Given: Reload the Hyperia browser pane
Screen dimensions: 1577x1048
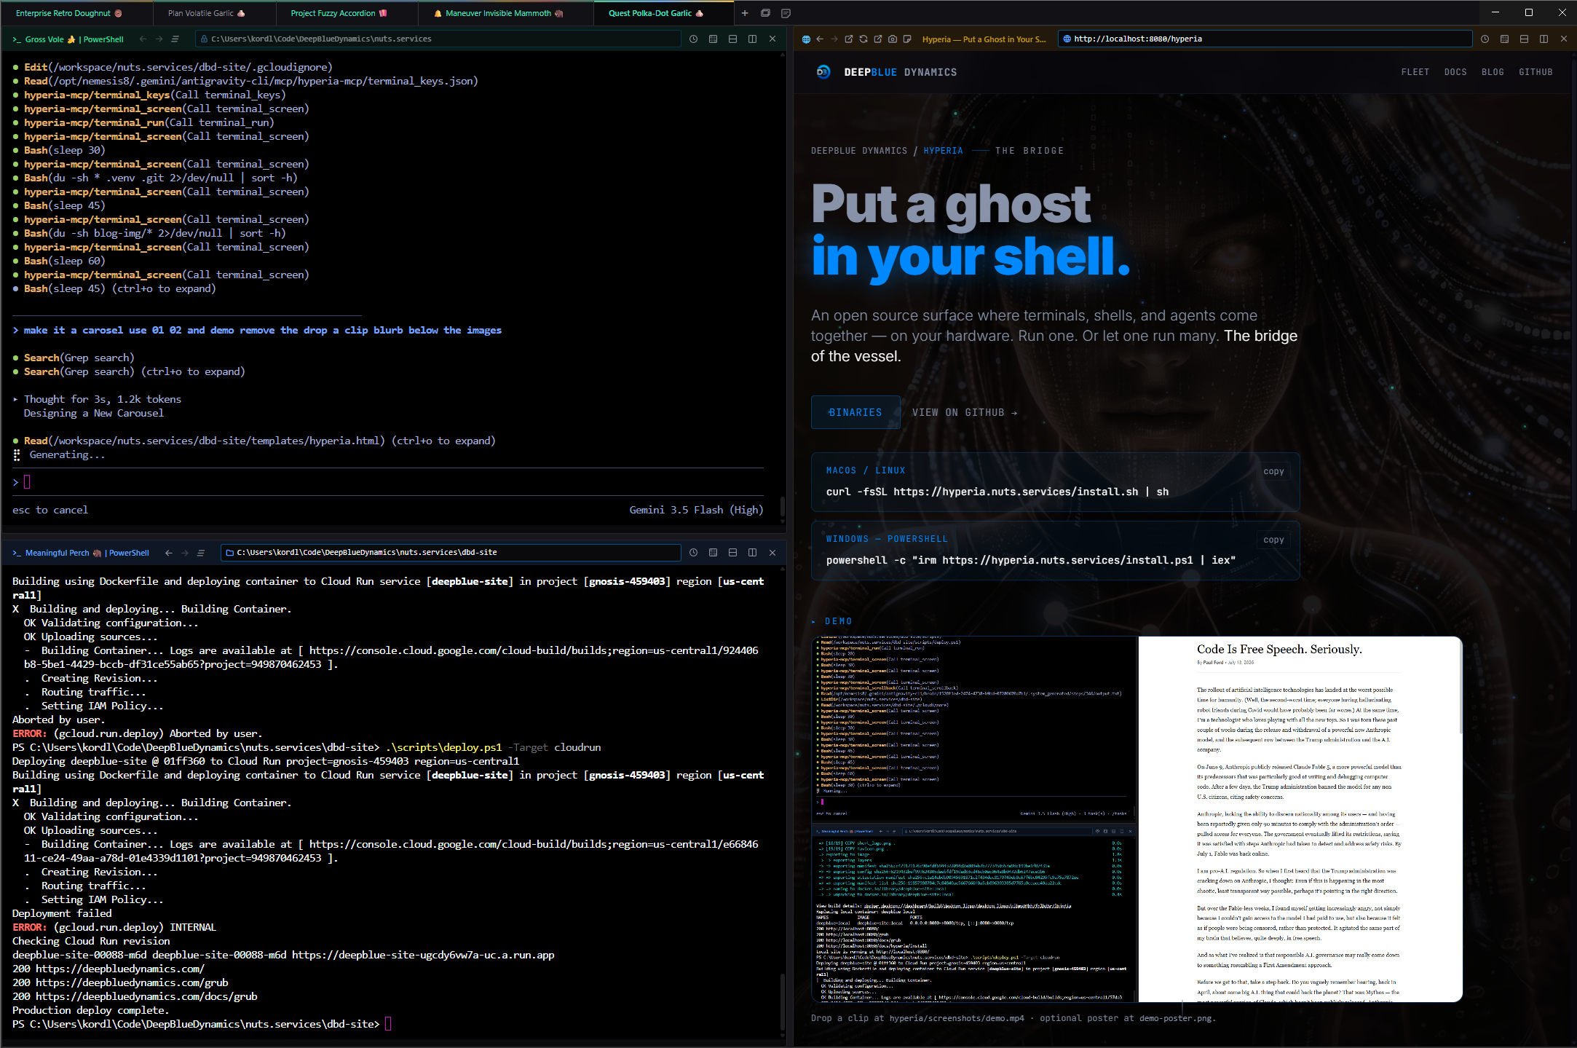Looking at the screenshot, I should click(863, 39).
